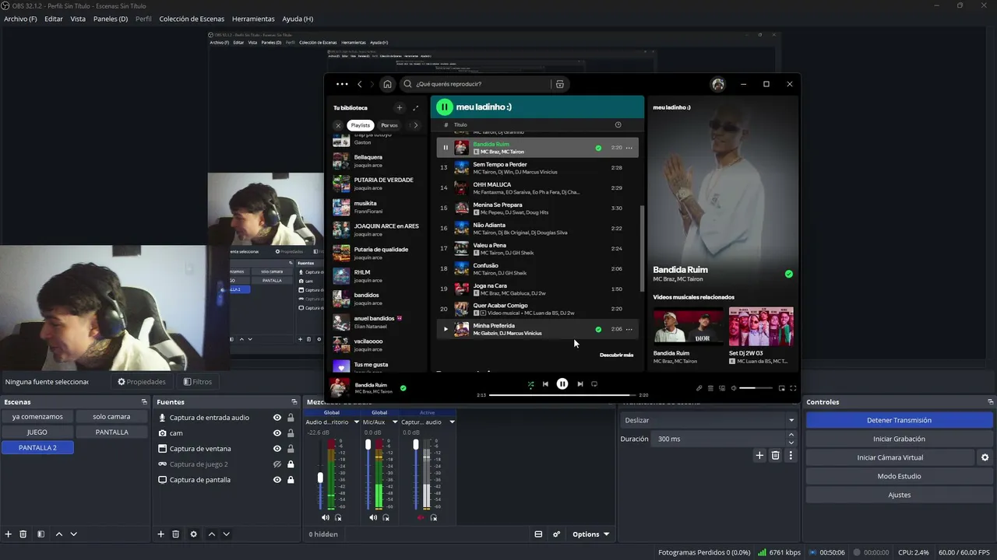Open Paneles menu
The width and height of the screenshot is (997, 560).
coord(111,19)
